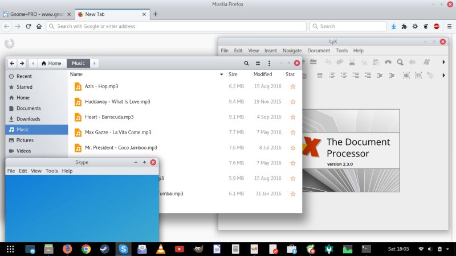Open the LyX Navigate menu
Viewport: 456px width, 256px height.
point(292,51)
